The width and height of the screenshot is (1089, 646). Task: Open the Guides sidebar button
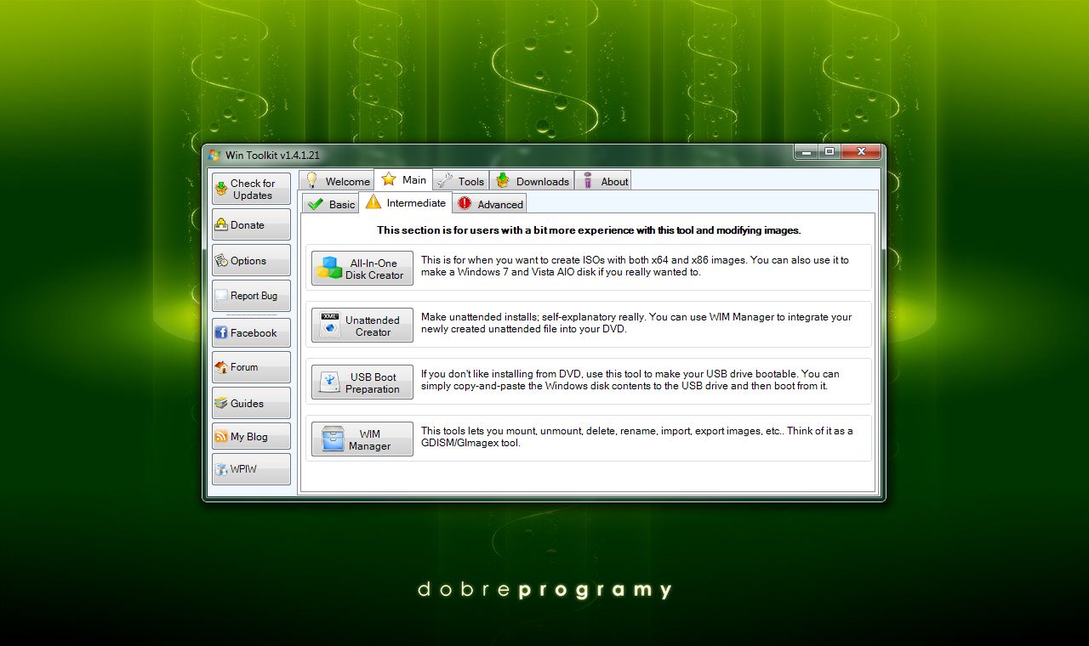[251, 404]
